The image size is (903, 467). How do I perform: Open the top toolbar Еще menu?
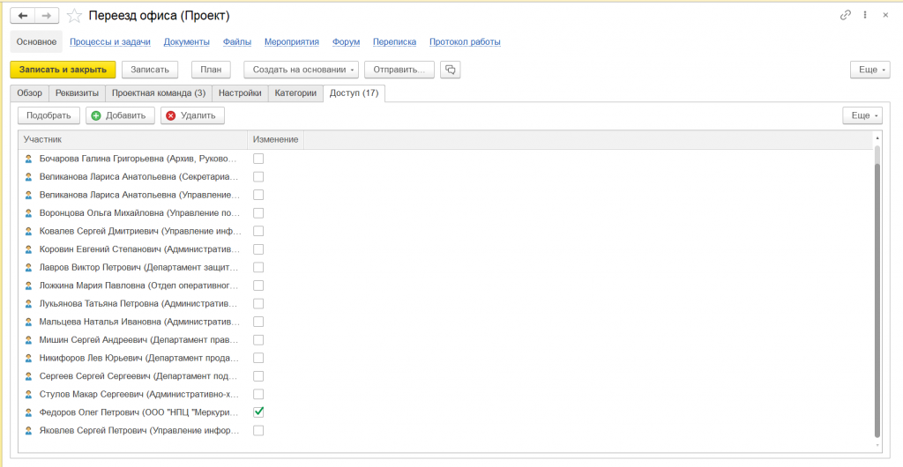870,70
